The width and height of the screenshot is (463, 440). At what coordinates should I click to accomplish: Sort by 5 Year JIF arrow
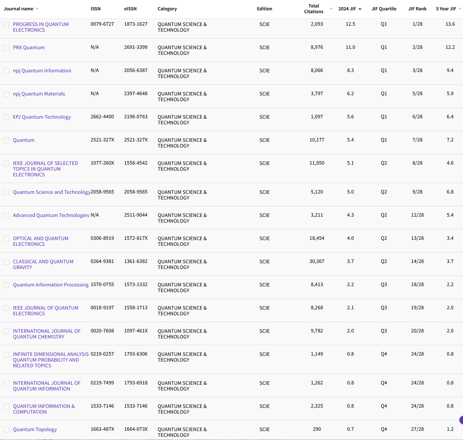[x=460, y=9]
